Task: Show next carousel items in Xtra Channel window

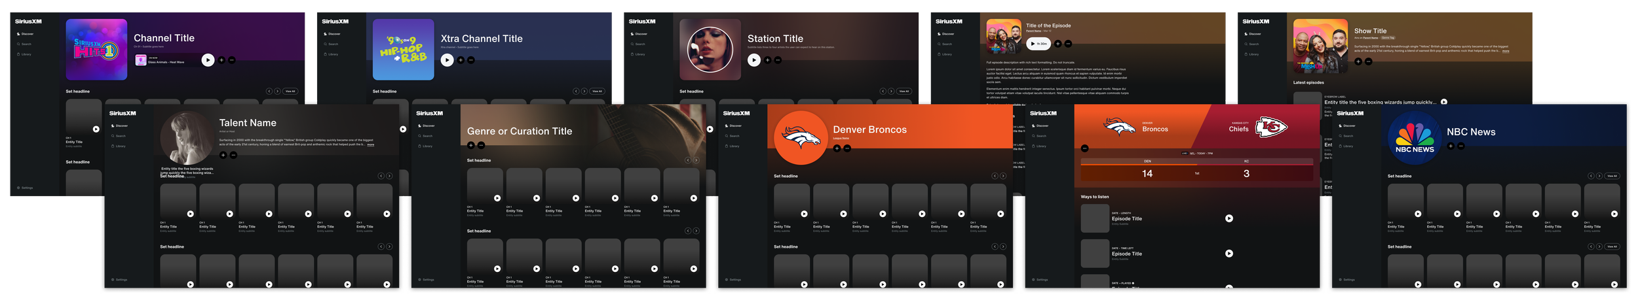Action: pos(584,92)
